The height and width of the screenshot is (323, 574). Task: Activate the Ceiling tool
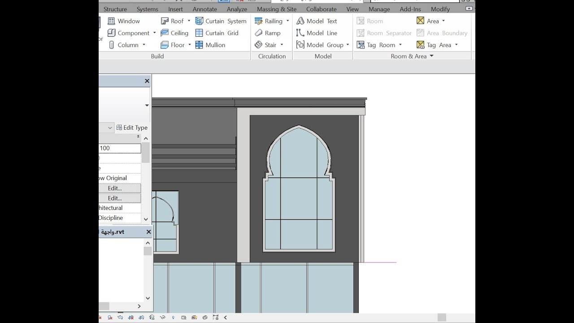174,33
